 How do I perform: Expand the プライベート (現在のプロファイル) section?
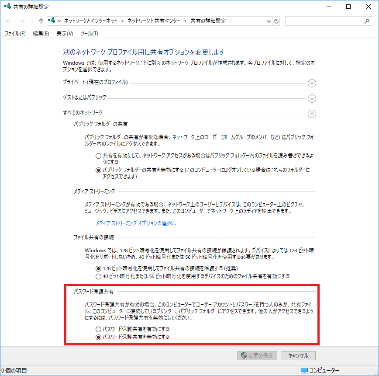312,83
